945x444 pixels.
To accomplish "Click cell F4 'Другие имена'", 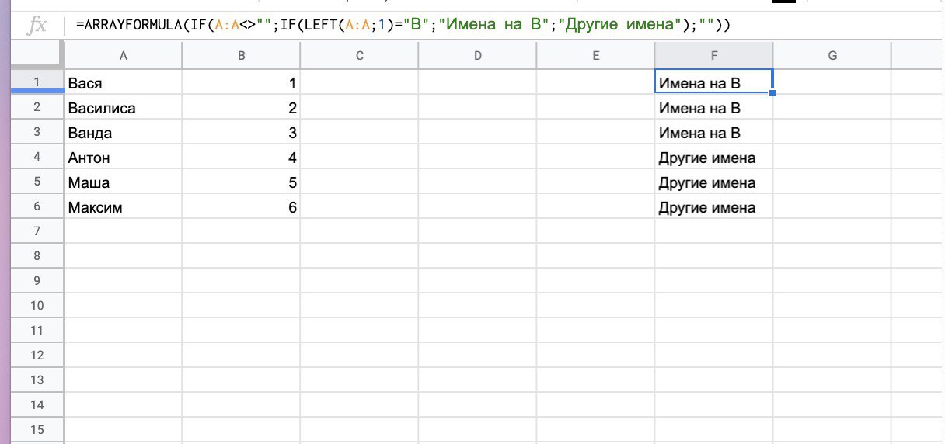I will click(713, 157).
